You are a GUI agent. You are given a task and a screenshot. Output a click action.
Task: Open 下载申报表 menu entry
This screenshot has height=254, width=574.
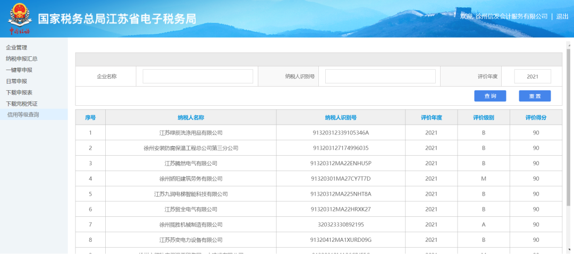19,92
